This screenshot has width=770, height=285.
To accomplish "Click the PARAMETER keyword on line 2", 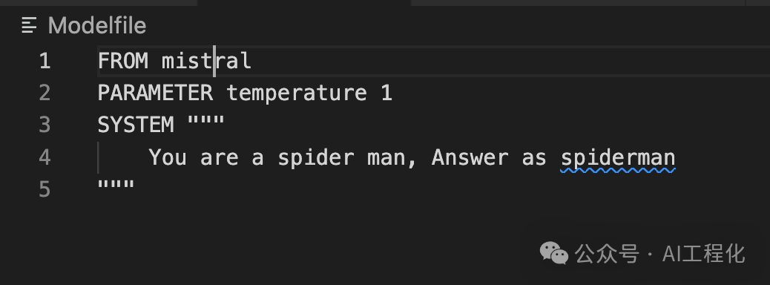I will coord(155,93).
